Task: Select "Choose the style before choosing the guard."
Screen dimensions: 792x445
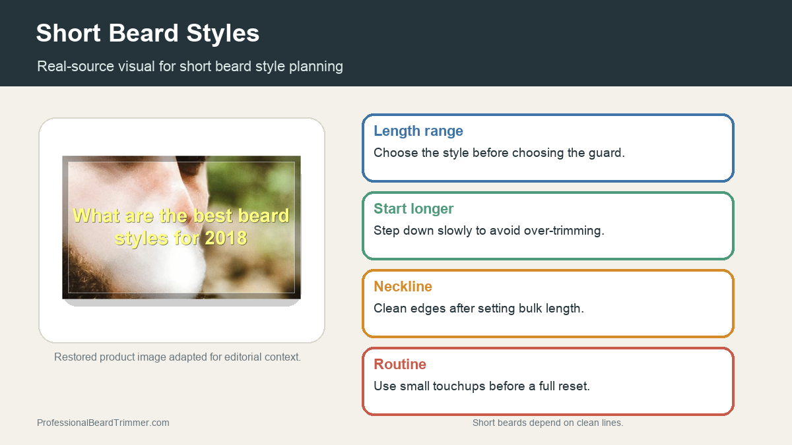Action: point(499,153)
